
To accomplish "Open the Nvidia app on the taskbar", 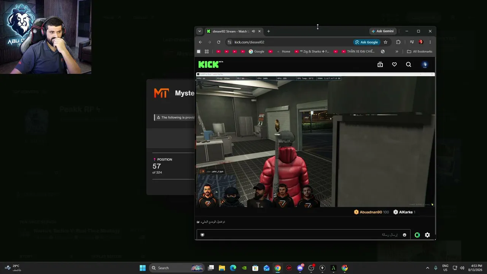I will (x=244, y=268).
